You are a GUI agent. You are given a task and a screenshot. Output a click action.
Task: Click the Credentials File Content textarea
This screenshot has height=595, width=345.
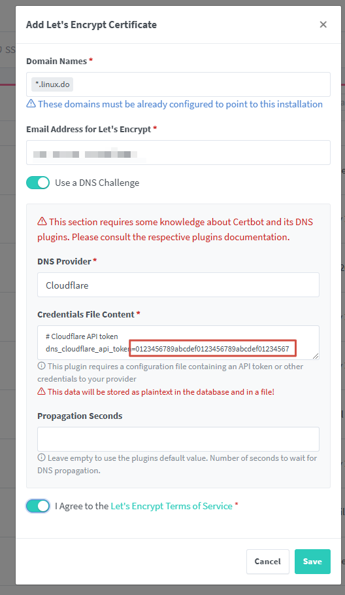tap(178, 342)
